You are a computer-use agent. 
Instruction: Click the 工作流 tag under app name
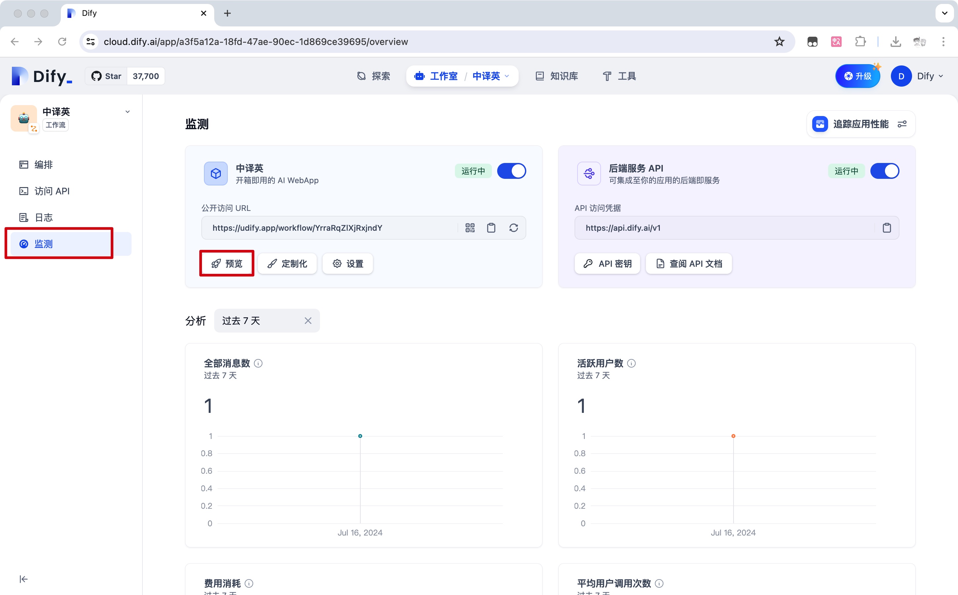(x=55, y=125)
